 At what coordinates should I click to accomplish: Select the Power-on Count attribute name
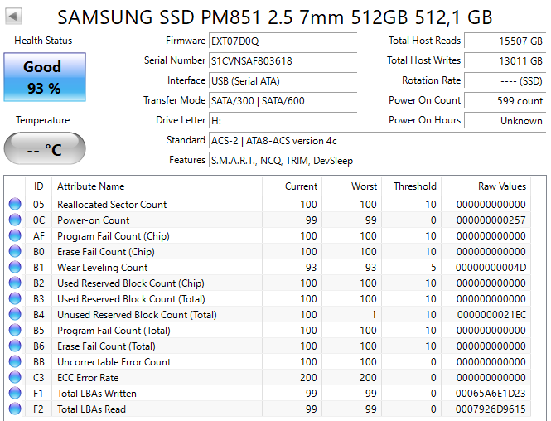(x=93, y=220)
